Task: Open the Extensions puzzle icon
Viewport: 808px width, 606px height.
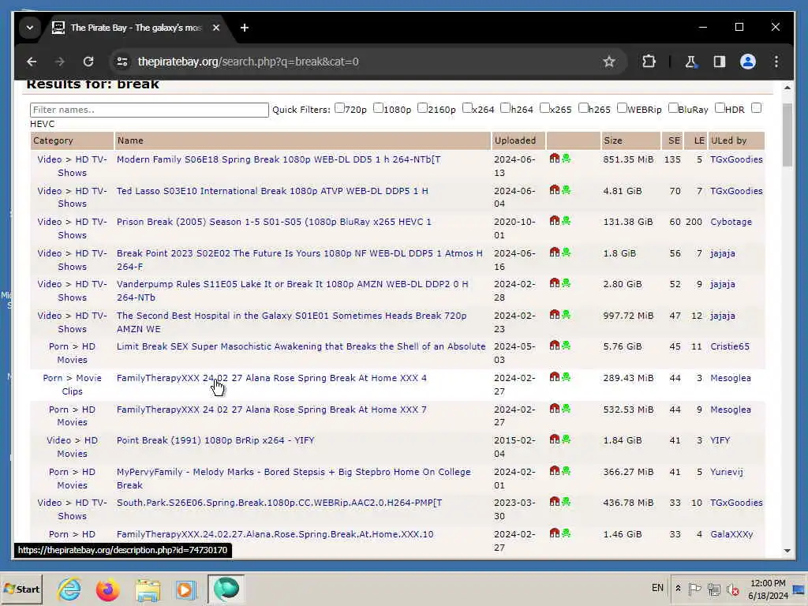Action: click(x=649, y=62)
